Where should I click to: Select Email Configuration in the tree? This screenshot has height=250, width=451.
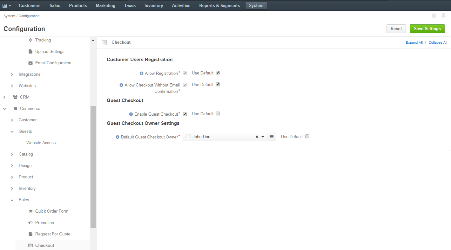pos(53,63)
